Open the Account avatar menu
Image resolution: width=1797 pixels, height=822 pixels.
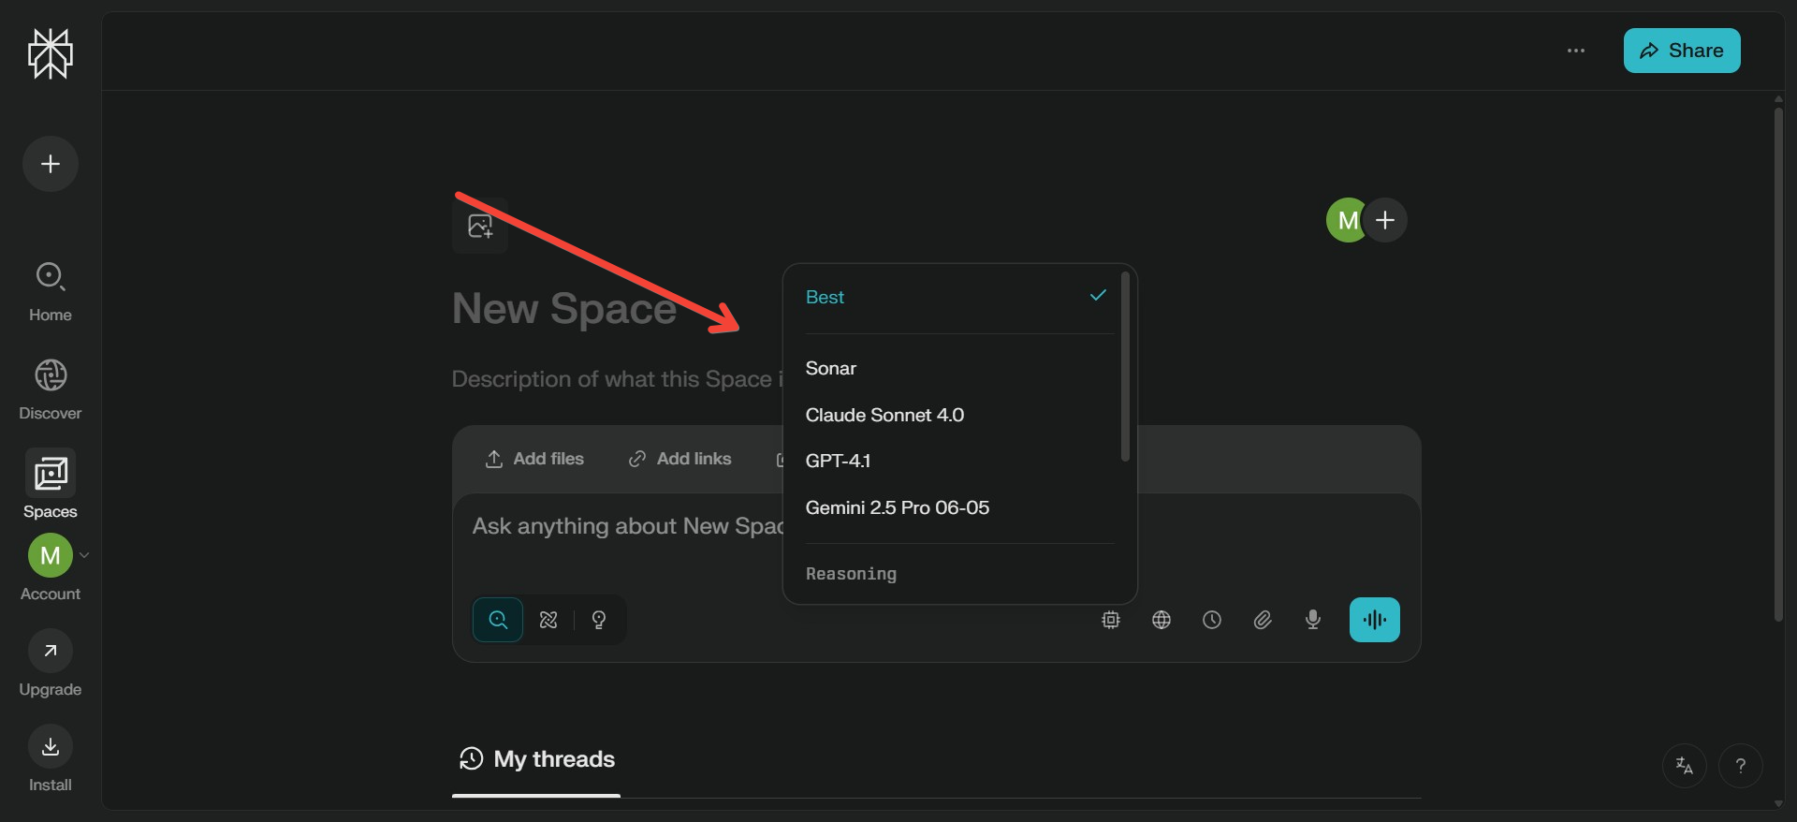click(x=51, y=556)
